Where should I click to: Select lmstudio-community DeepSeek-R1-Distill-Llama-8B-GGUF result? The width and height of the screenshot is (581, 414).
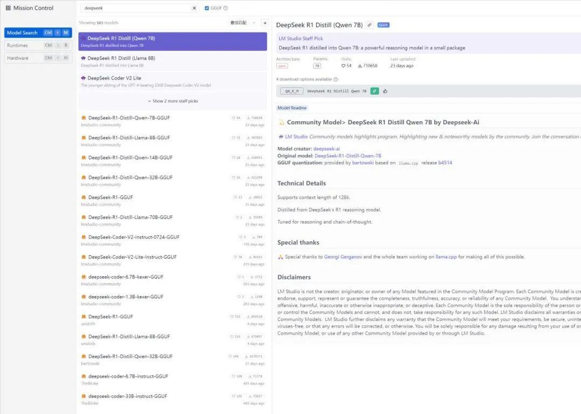[x=173, y=141]
